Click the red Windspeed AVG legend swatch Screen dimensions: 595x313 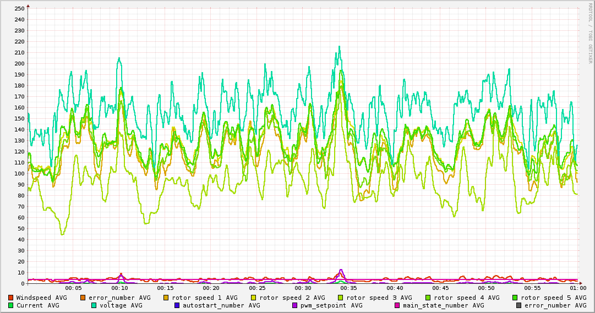tap(11, 298)
